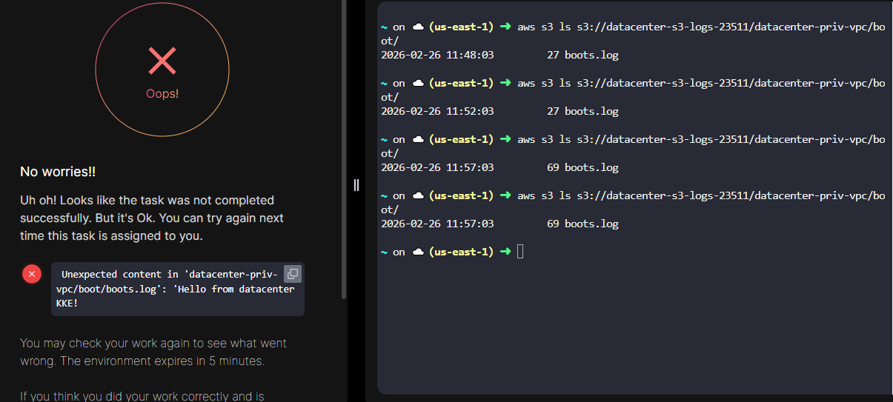893x402 pixels.
Task: Copy the error message with the copy icon
Action: pyautogui.click(x=292, y=274)
